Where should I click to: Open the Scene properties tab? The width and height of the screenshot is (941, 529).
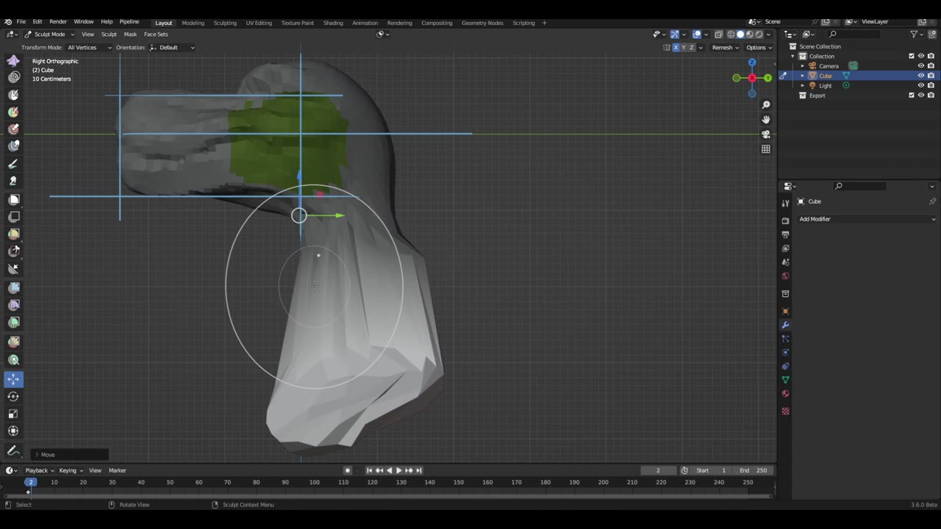(x=785, y=262)
